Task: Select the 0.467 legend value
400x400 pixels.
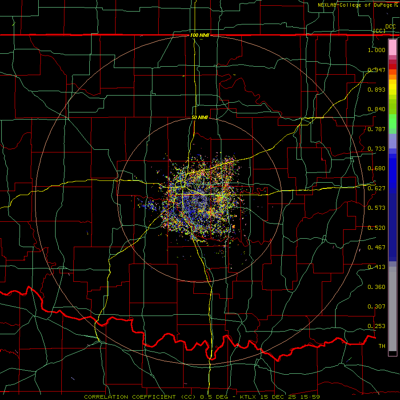Action: coord(376,248)
